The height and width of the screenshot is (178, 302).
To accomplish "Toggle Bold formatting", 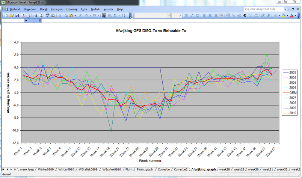I will click(x=186, y=15).
